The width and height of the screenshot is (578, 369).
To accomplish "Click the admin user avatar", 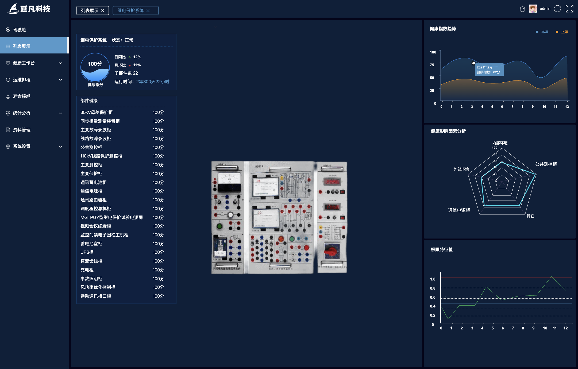I will (x=533, y=9).
